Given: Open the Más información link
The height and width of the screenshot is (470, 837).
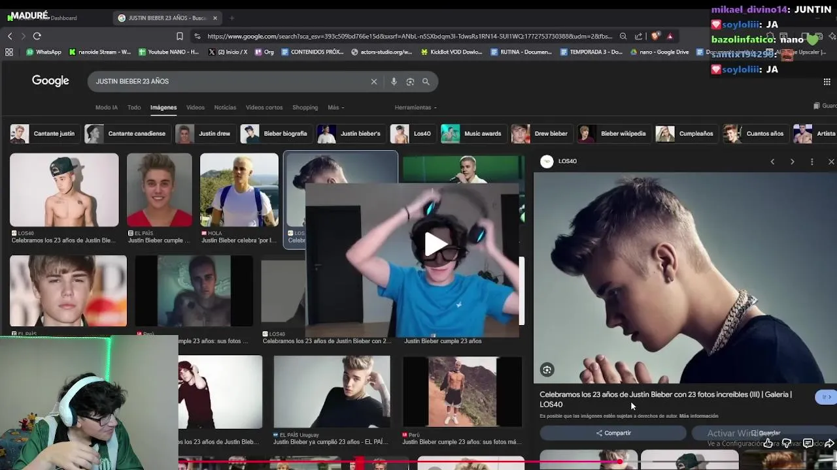Looking at the screenshot, I should tap(698, 416).
